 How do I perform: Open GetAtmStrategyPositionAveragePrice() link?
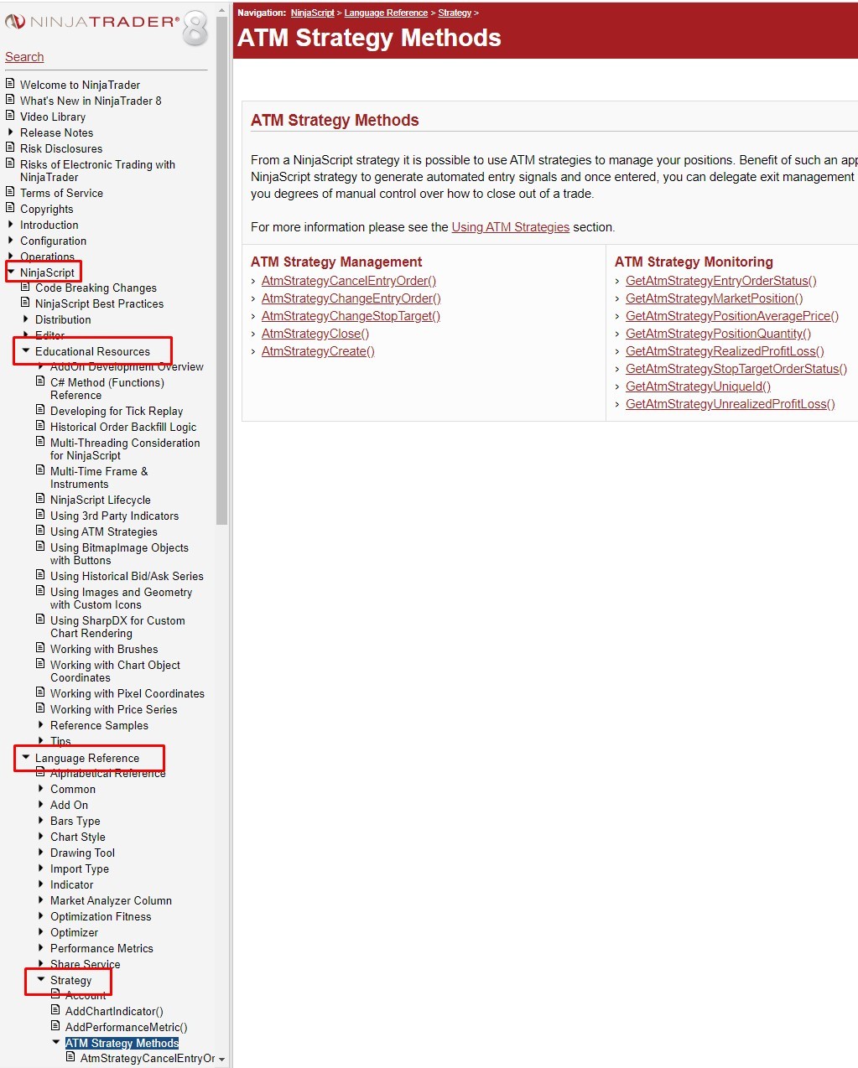coord(732,316)
